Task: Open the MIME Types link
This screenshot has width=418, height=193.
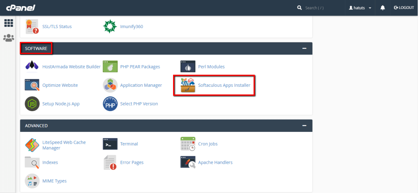Action: coord(54,181)
